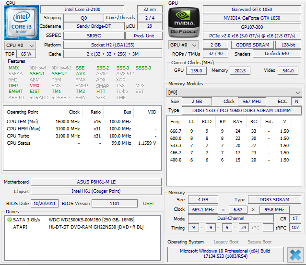The height and width of the screenshot is (265, 306).
Task: Click the Clock column header in Operating Point table
Action: click(x=74, y=112)
